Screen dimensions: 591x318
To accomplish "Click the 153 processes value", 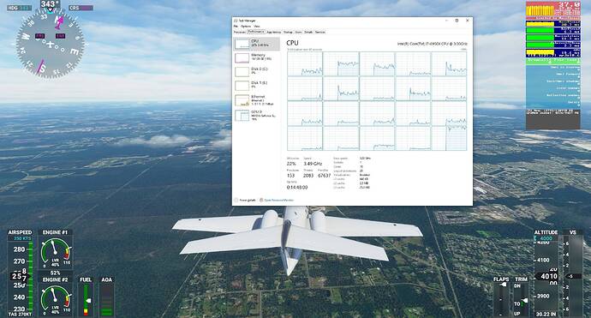I will [x=290, y=176].
